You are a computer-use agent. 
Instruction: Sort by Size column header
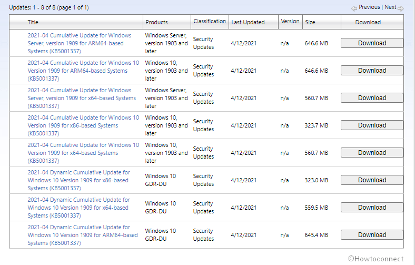310,22
